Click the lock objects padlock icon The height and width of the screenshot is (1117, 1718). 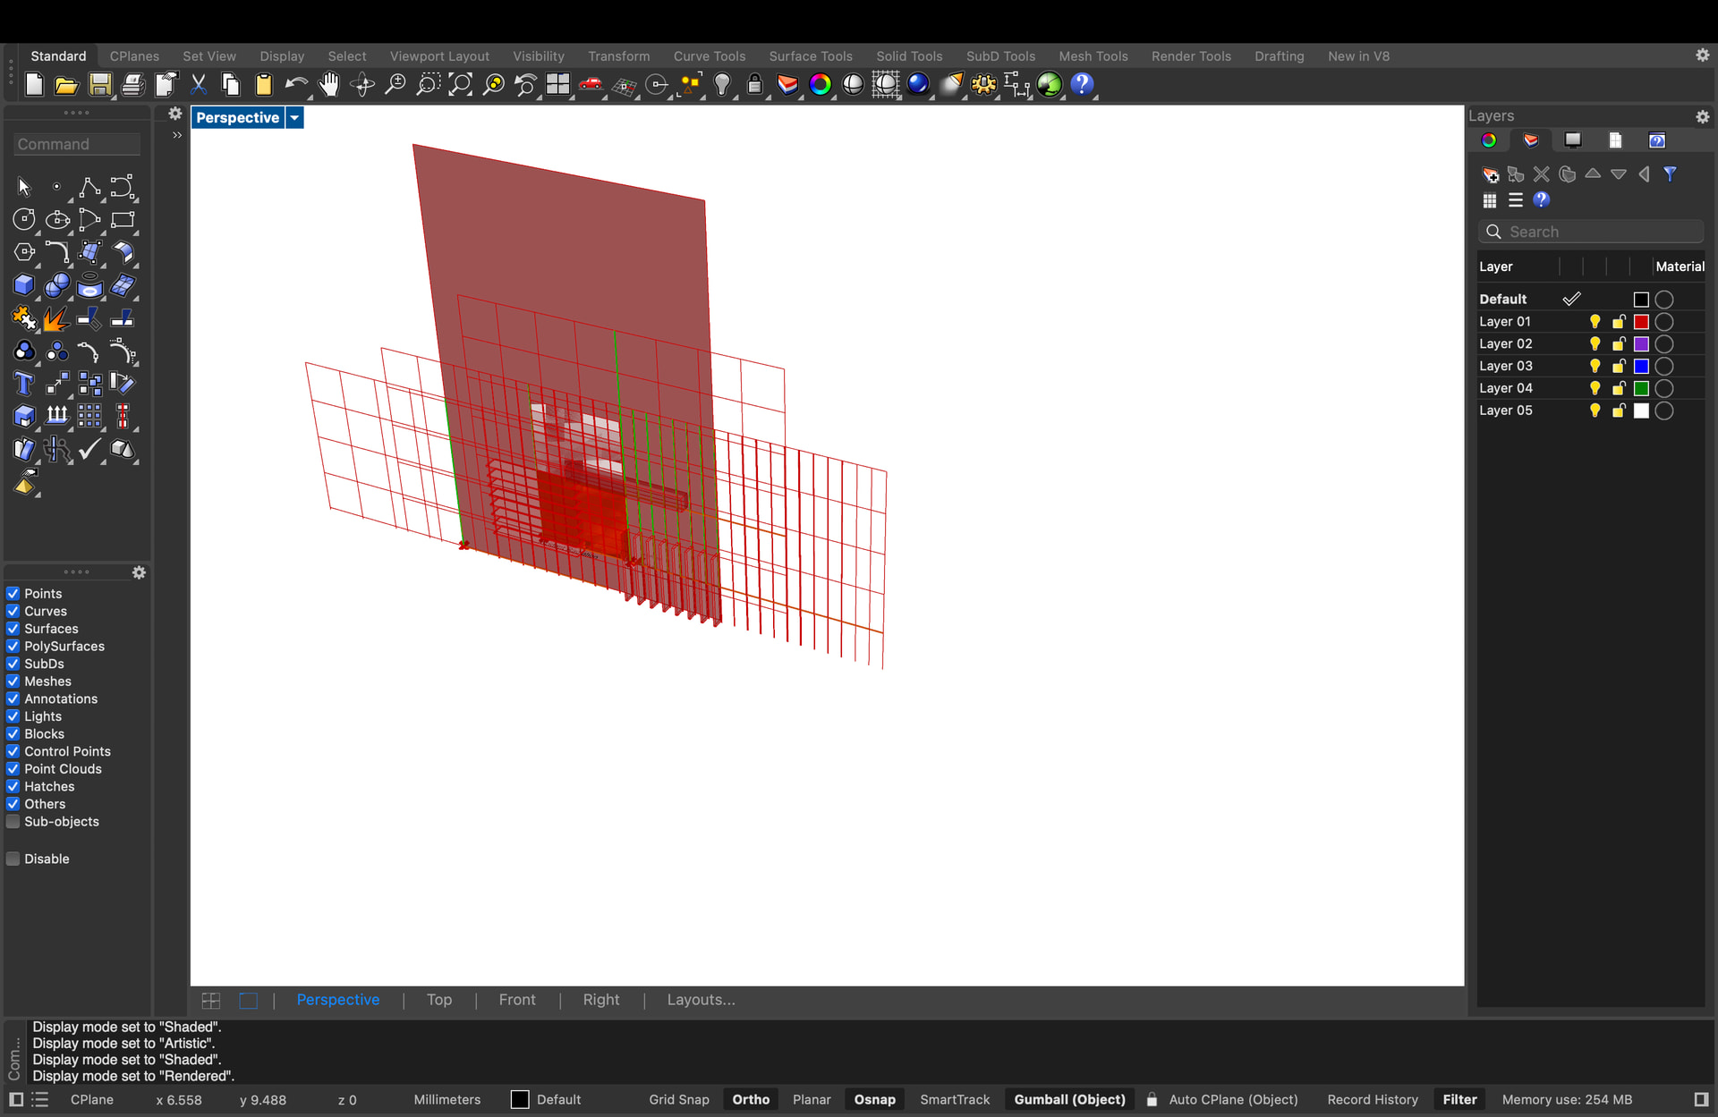tap(754, 85)
